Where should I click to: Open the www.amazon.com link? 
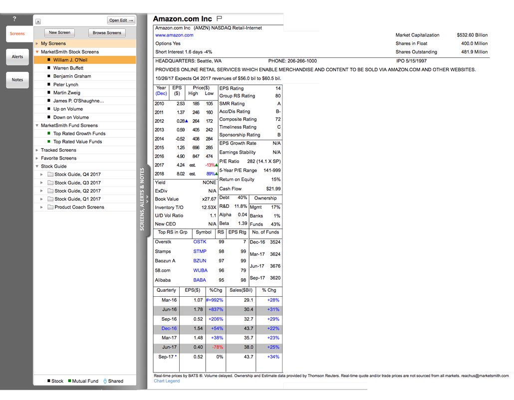174,35
